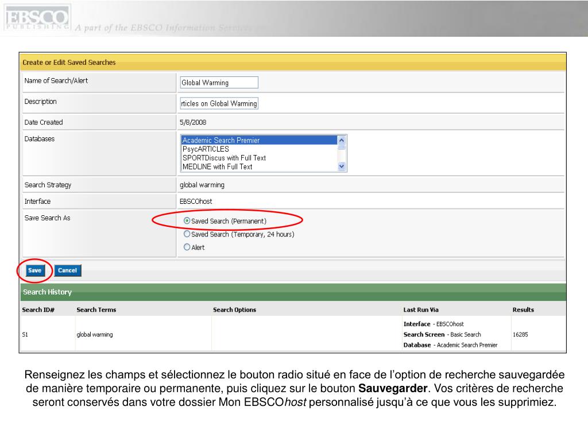Click the Create or Edit Saved Searches header
The height and width of the screenshot is (441, 588).
click(293, 62)
